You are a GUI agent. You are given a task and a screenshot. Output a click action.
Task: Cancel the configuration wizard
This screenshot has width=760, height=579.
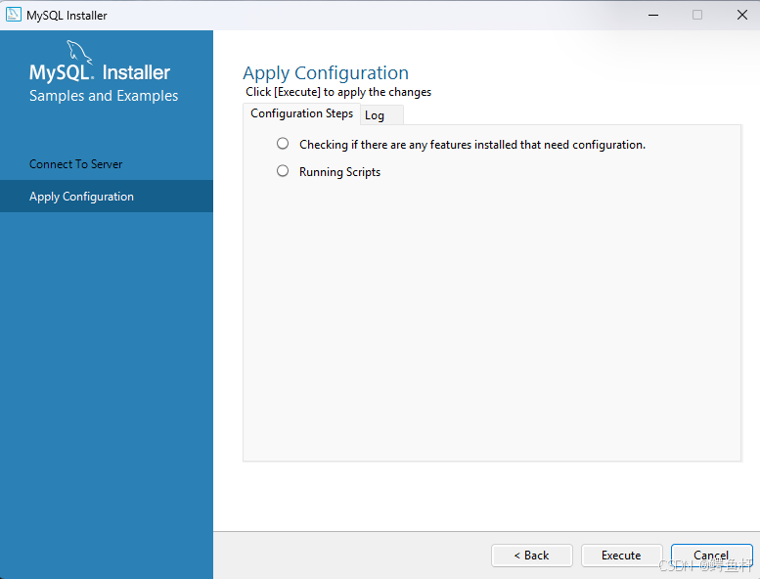[x=711, y=556]
